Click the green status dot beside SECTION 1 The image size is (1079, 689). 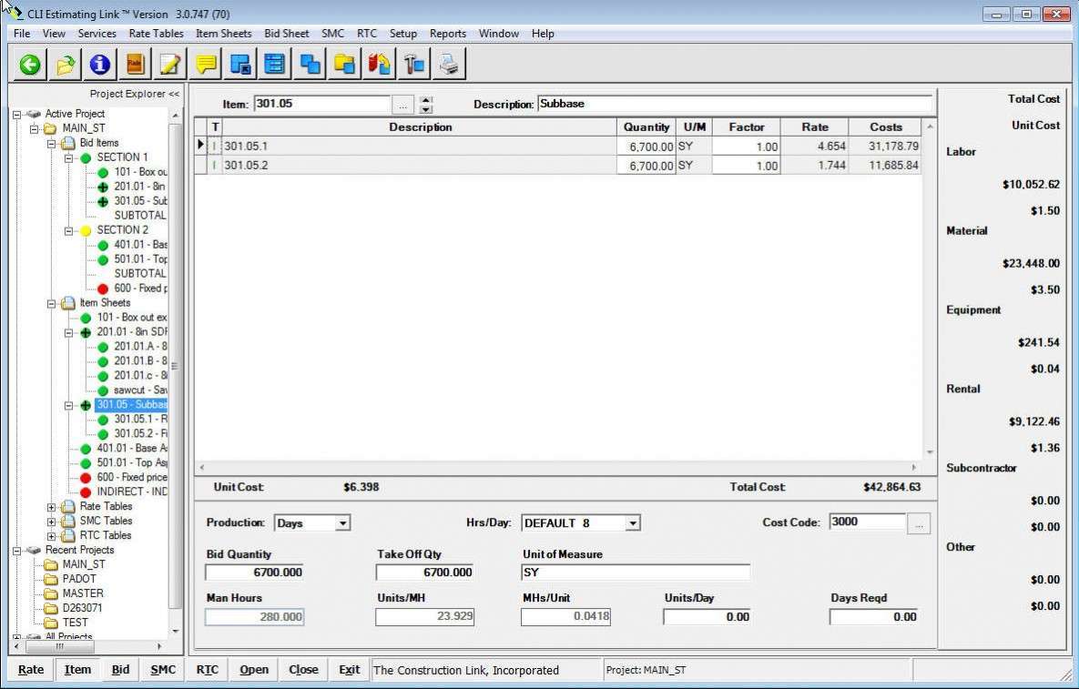pos(86,157)
